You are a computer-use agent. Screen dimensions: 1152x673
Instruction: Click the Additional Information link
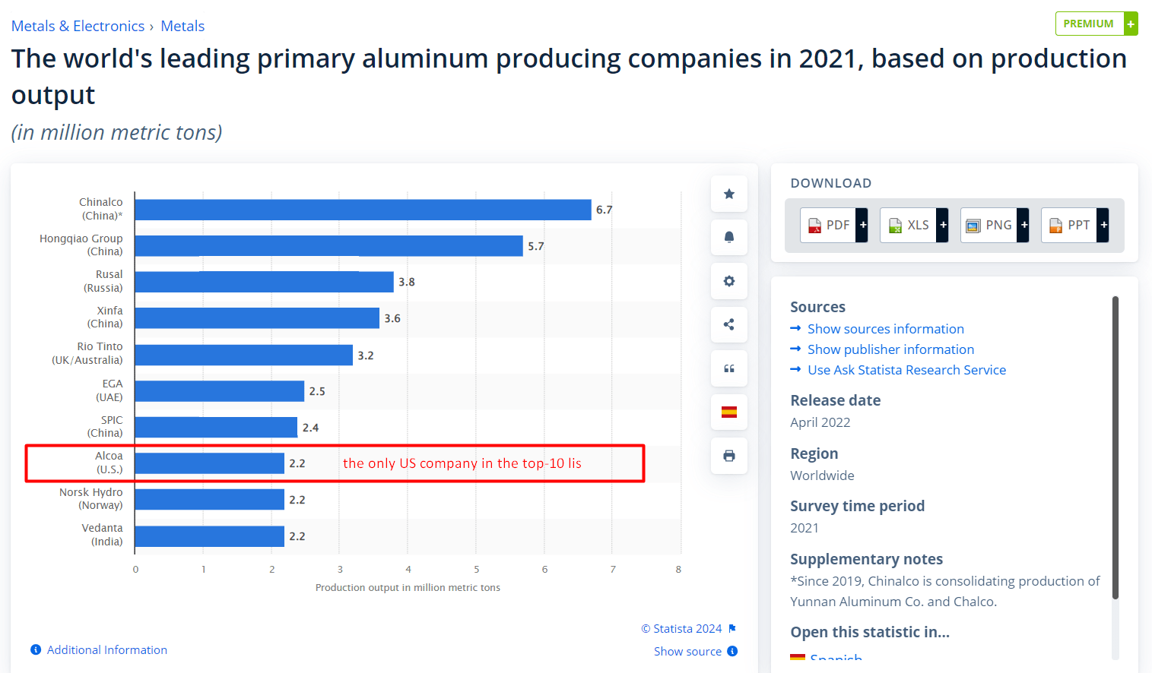[x=107, y=649]
